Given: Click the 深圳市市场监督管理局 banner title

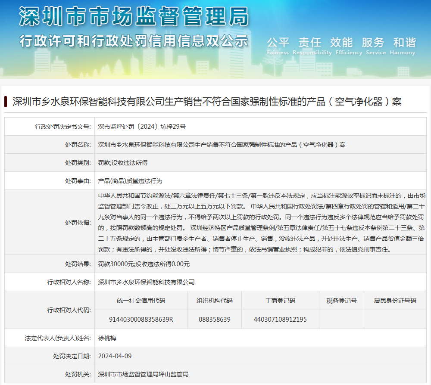Looking at the screenshot, I should pos(134,16).
